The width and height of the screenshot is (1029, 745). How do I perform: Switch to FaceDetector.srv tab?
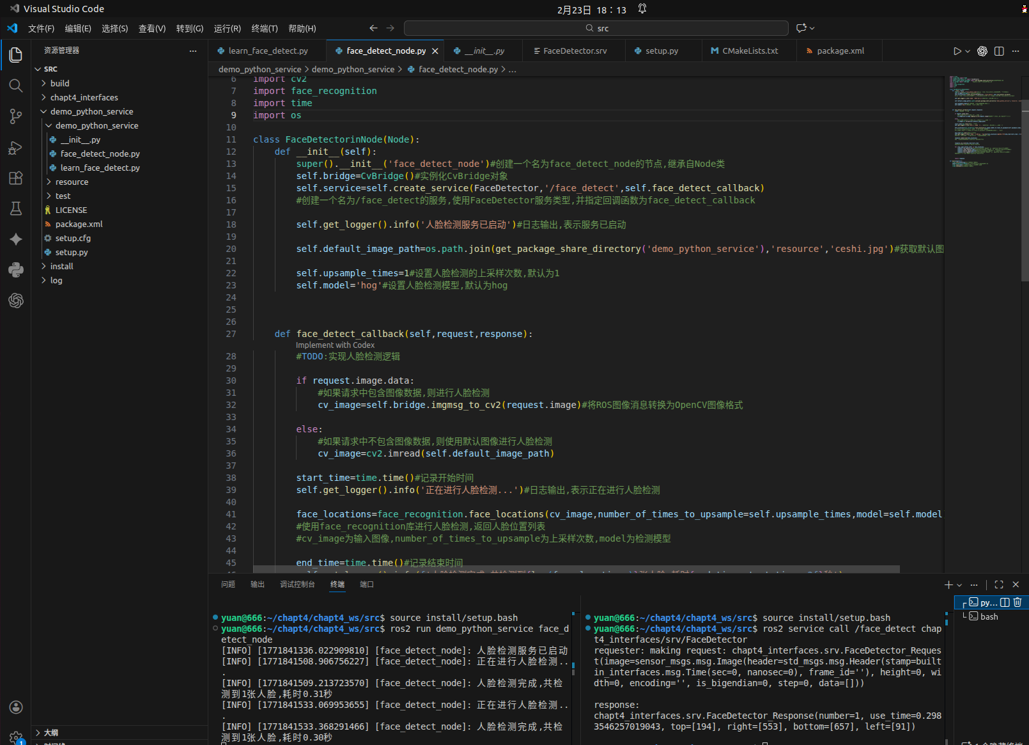point(574,51)
